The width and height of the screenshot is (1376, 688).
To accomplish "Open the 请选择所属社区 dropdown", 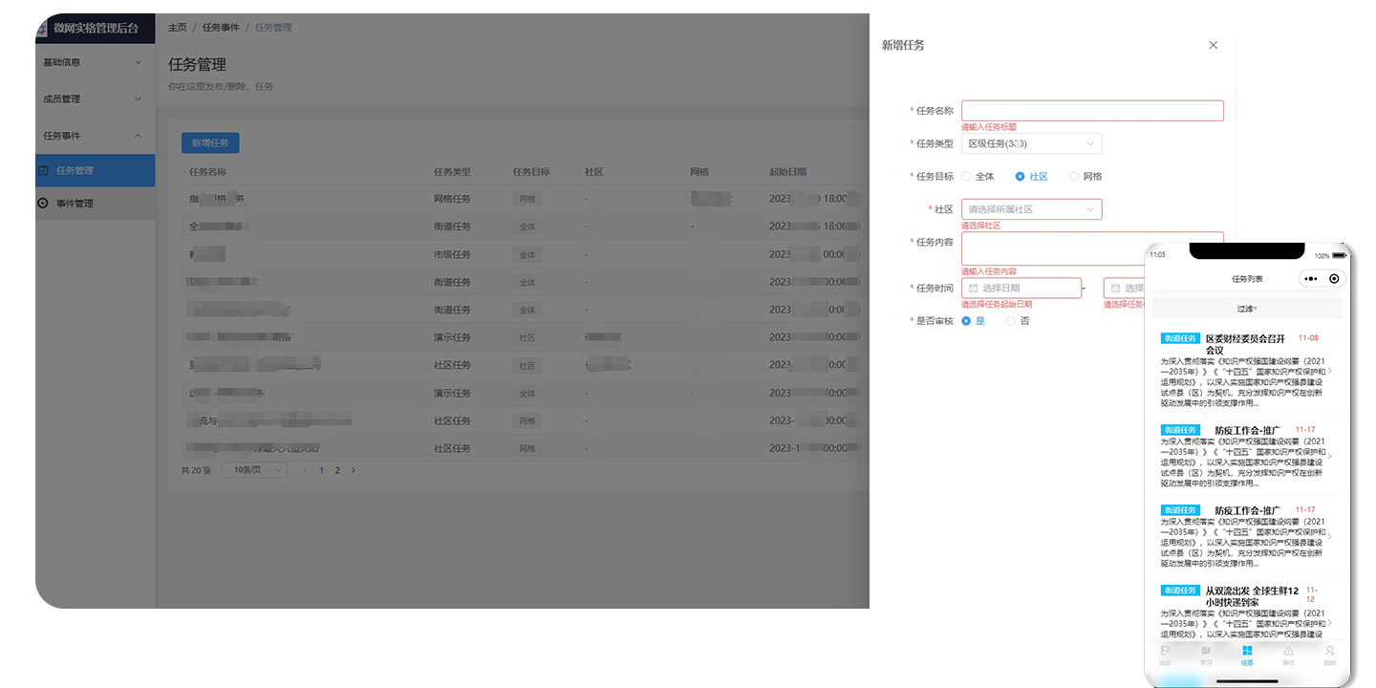I will pyautogui.click(x=1031, y=209).
